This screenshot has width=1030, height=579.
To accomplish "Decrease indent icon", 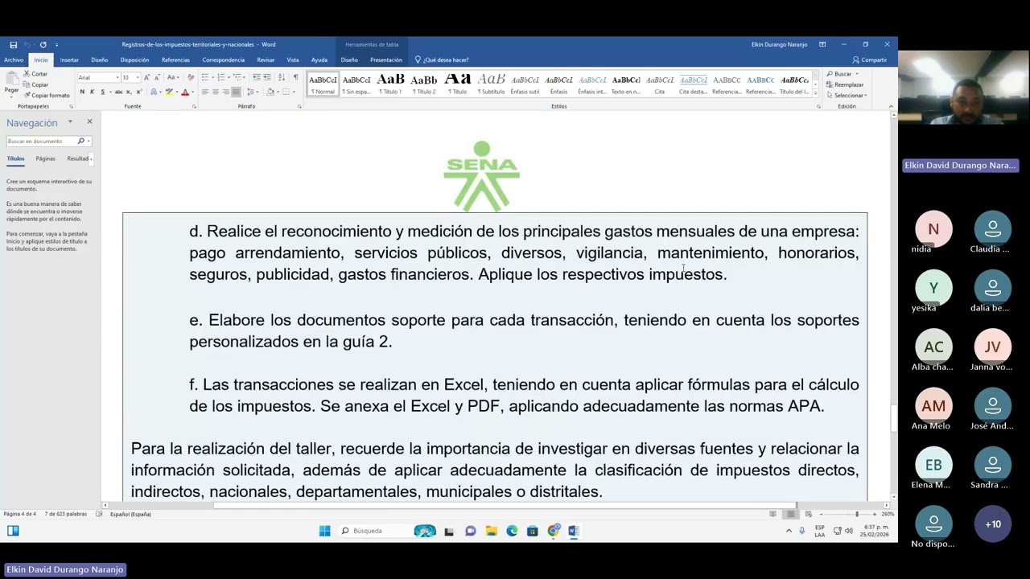I will 257,77.
